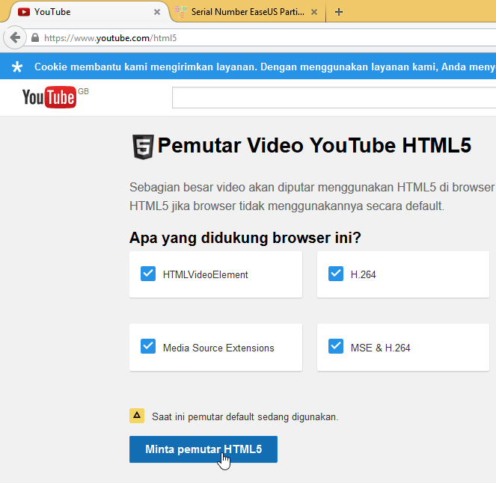Click the Cookie membantu kami banner text
This screenshot has width=496, height=483.
click(x=265, y=67)
